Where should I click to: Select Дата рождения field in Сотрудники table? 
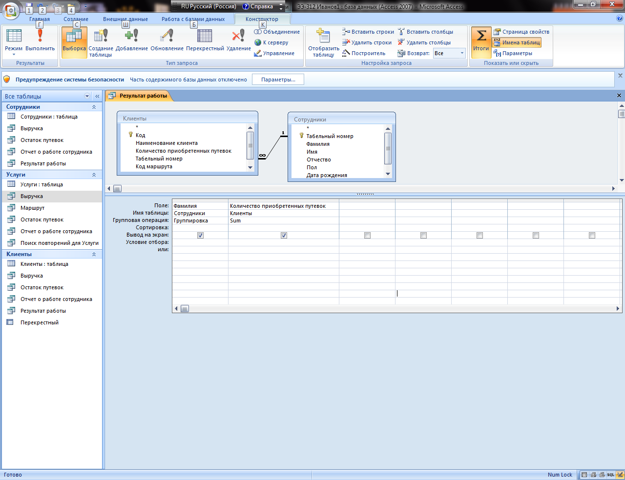tap(327, 175)
